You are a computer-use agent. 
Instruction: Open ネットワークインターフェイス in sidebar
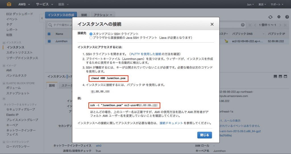pos(21,132)
